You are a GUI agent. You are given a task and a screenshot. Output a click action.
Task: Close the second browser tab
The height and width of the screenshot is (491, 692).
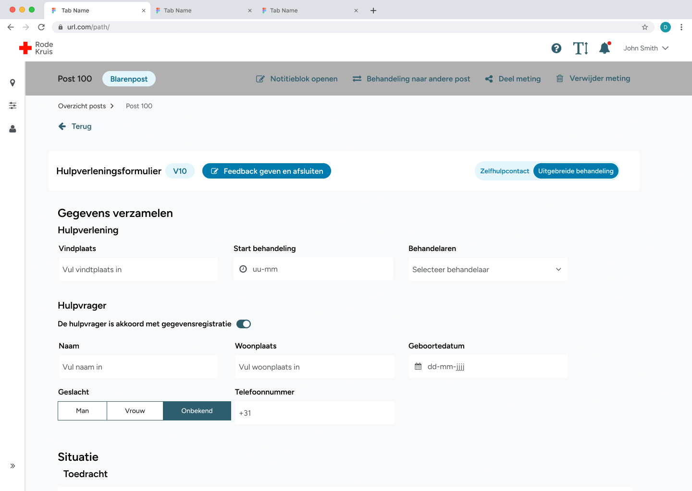pos(250,10)
